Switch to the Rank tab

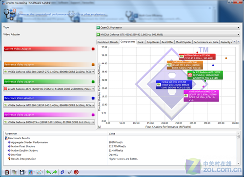pos(141,42)
